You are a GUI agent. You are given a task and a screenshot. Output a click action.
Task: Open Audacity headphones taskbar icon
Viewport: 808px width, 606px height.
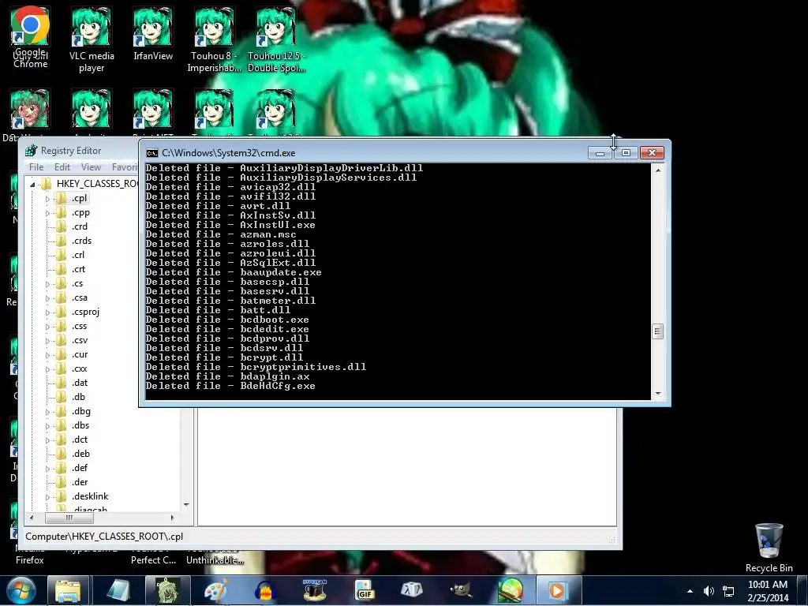(x=265, y=590)
